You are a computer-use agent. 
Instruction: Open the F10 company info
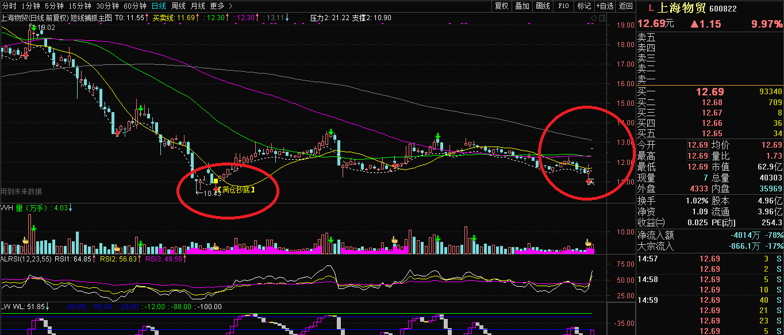(x=564, y=6)
